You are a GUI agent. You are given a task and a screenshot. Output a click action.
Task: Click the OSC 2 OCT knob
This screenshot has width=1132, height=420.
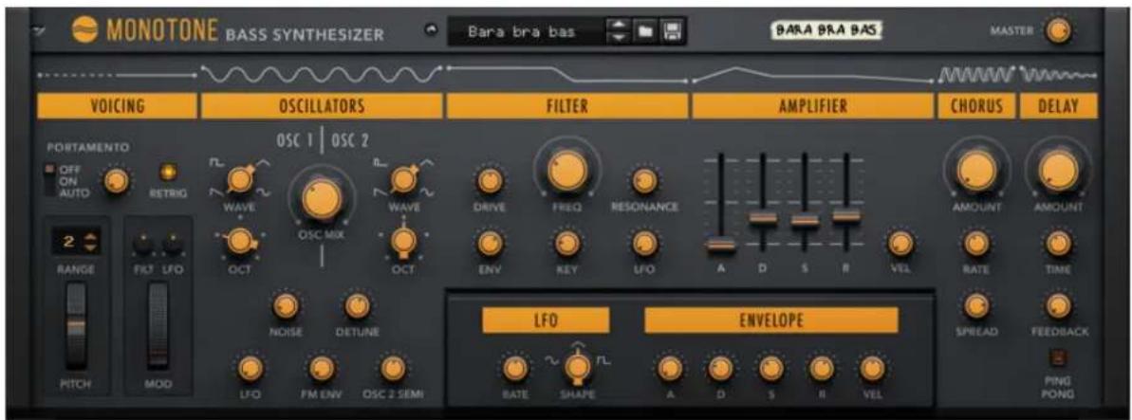coord(403,243)
